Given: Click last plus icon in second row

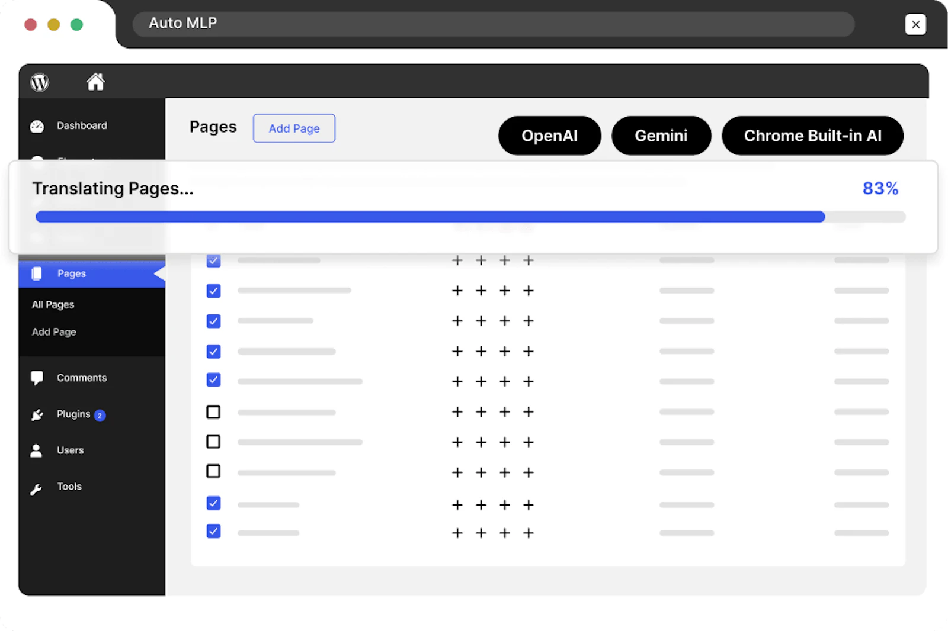Looking at the screenshot, I should coord(529,291).
